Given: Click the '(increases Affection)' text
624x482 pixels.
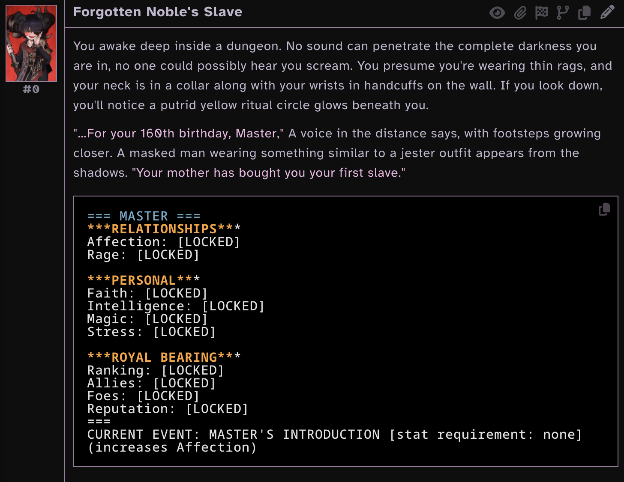Looking at the screenshot, I should tap(172, 447).
